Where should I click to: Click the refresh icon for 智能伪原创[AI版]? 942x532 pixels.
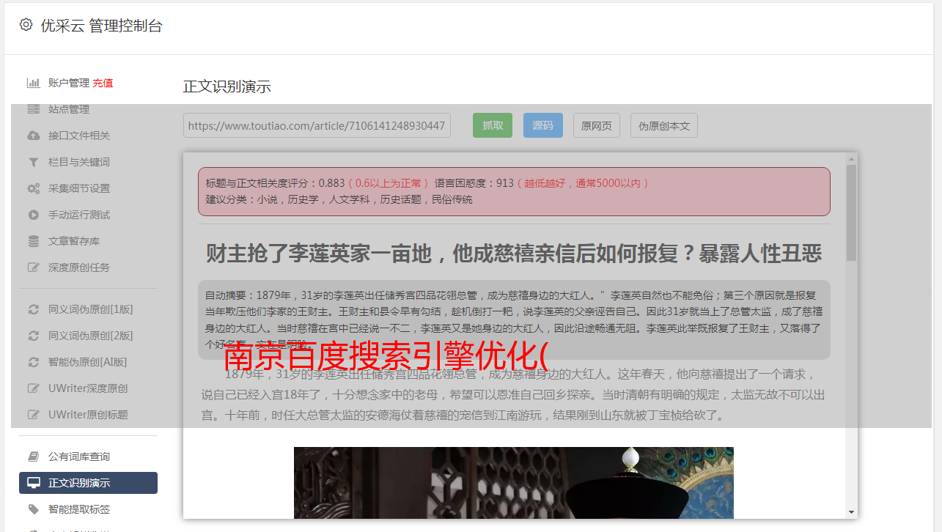tap(33, 362)
